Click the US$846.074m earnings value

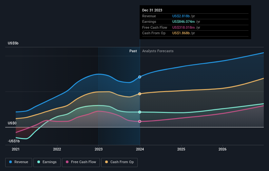[183, 22]
